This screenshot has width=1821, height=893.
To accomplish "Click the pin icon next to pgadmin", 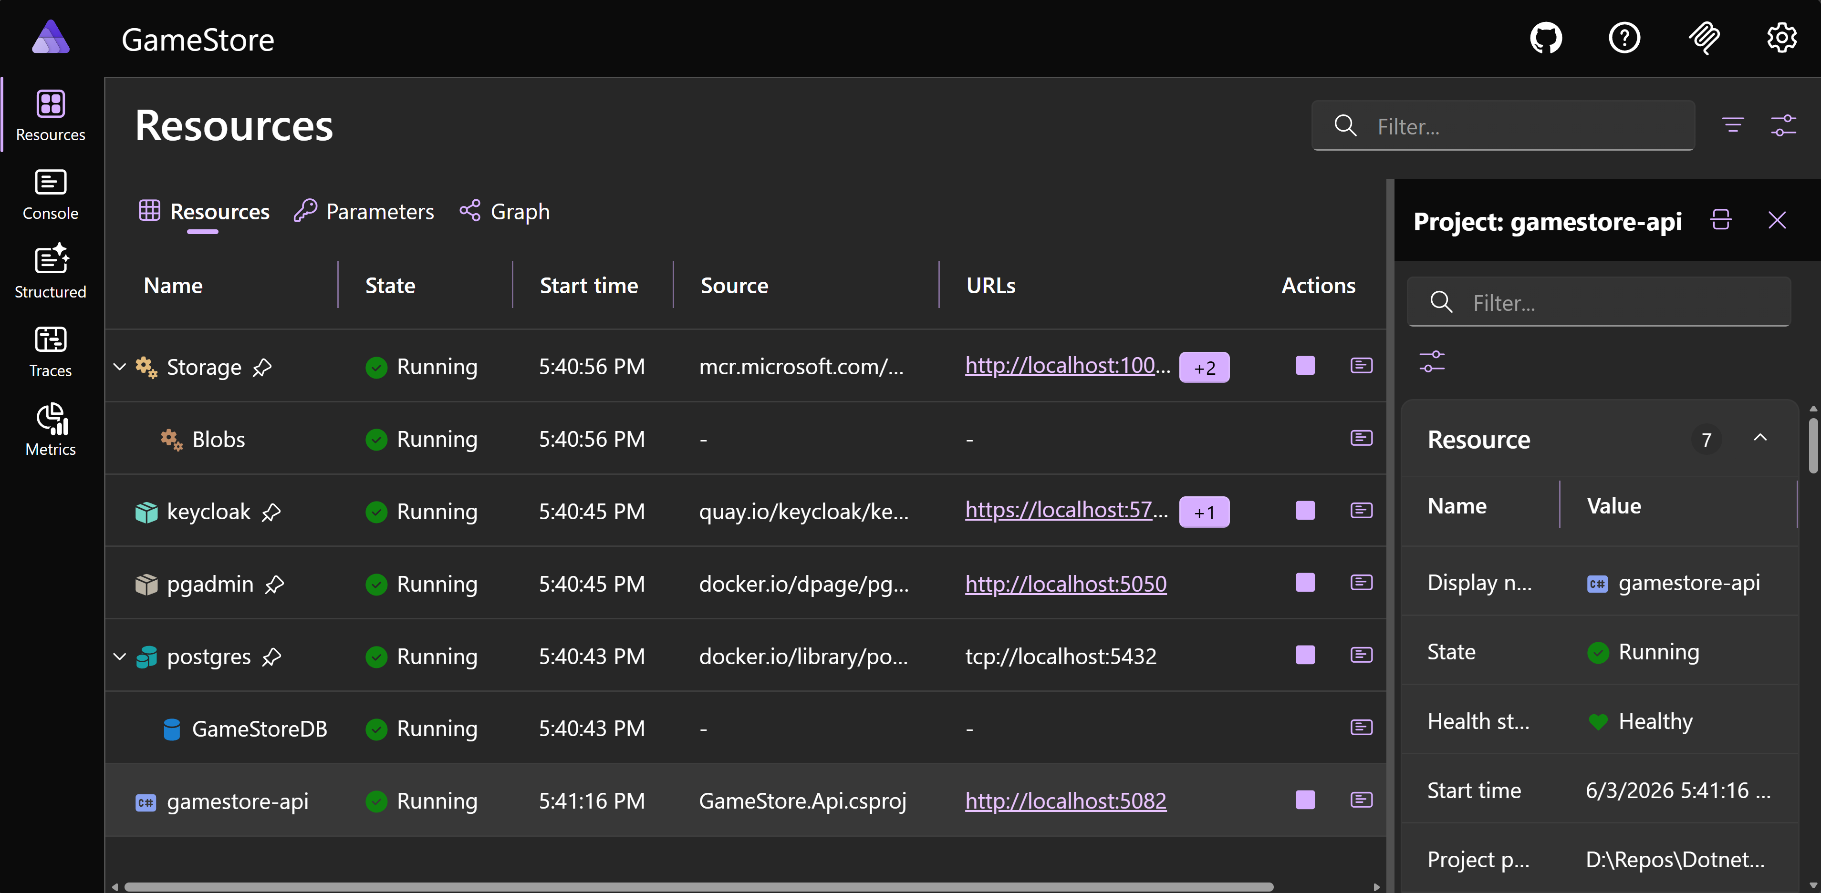I will click(x=274, y=584).
